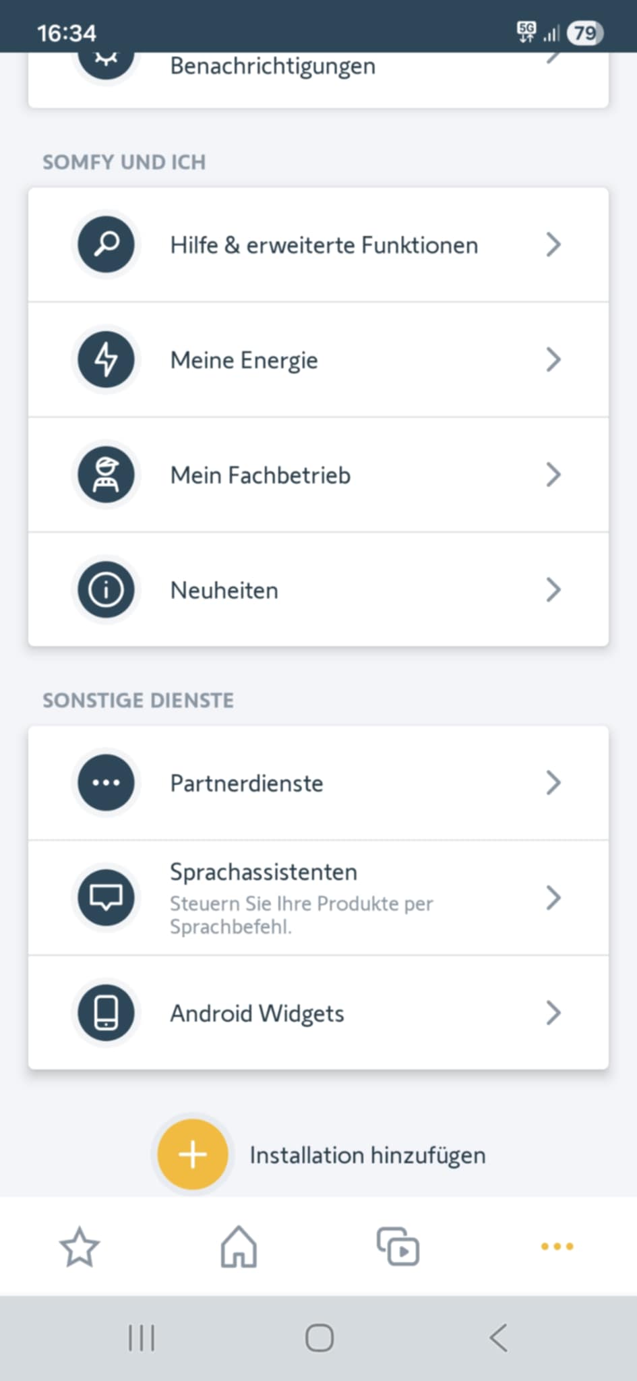Open Mein Fachbetrieb entry
The height and width of the screenshot is (1381, 637).
[260, 475]
